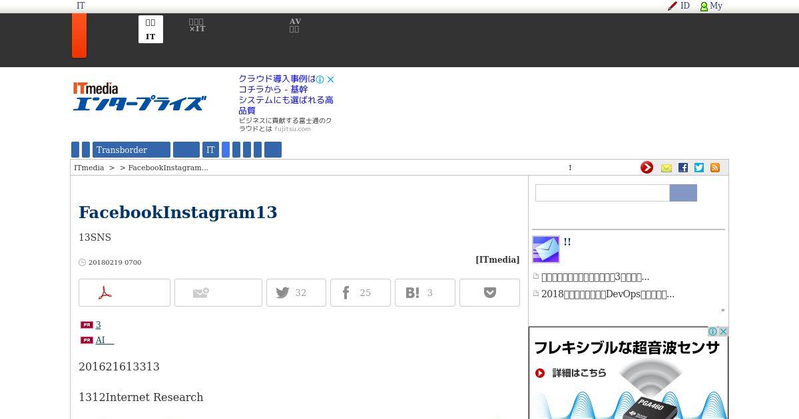Click the ad info icon on Fujitsu ad
The width and height of the screenshot is (799, 419).
click(x=320, y=79)
